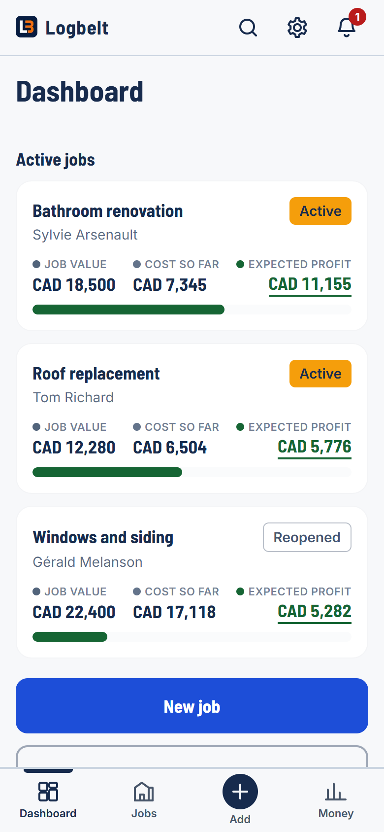Open expected profit CAD 5,282 link

(x=315, y=612)
